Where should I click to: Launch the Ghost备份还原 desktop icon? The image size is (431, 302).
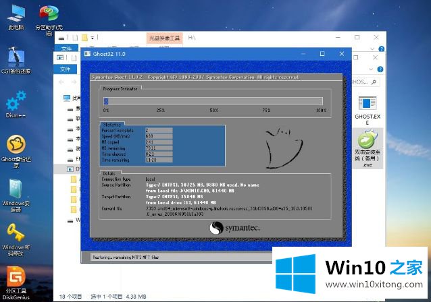[16, 147]
